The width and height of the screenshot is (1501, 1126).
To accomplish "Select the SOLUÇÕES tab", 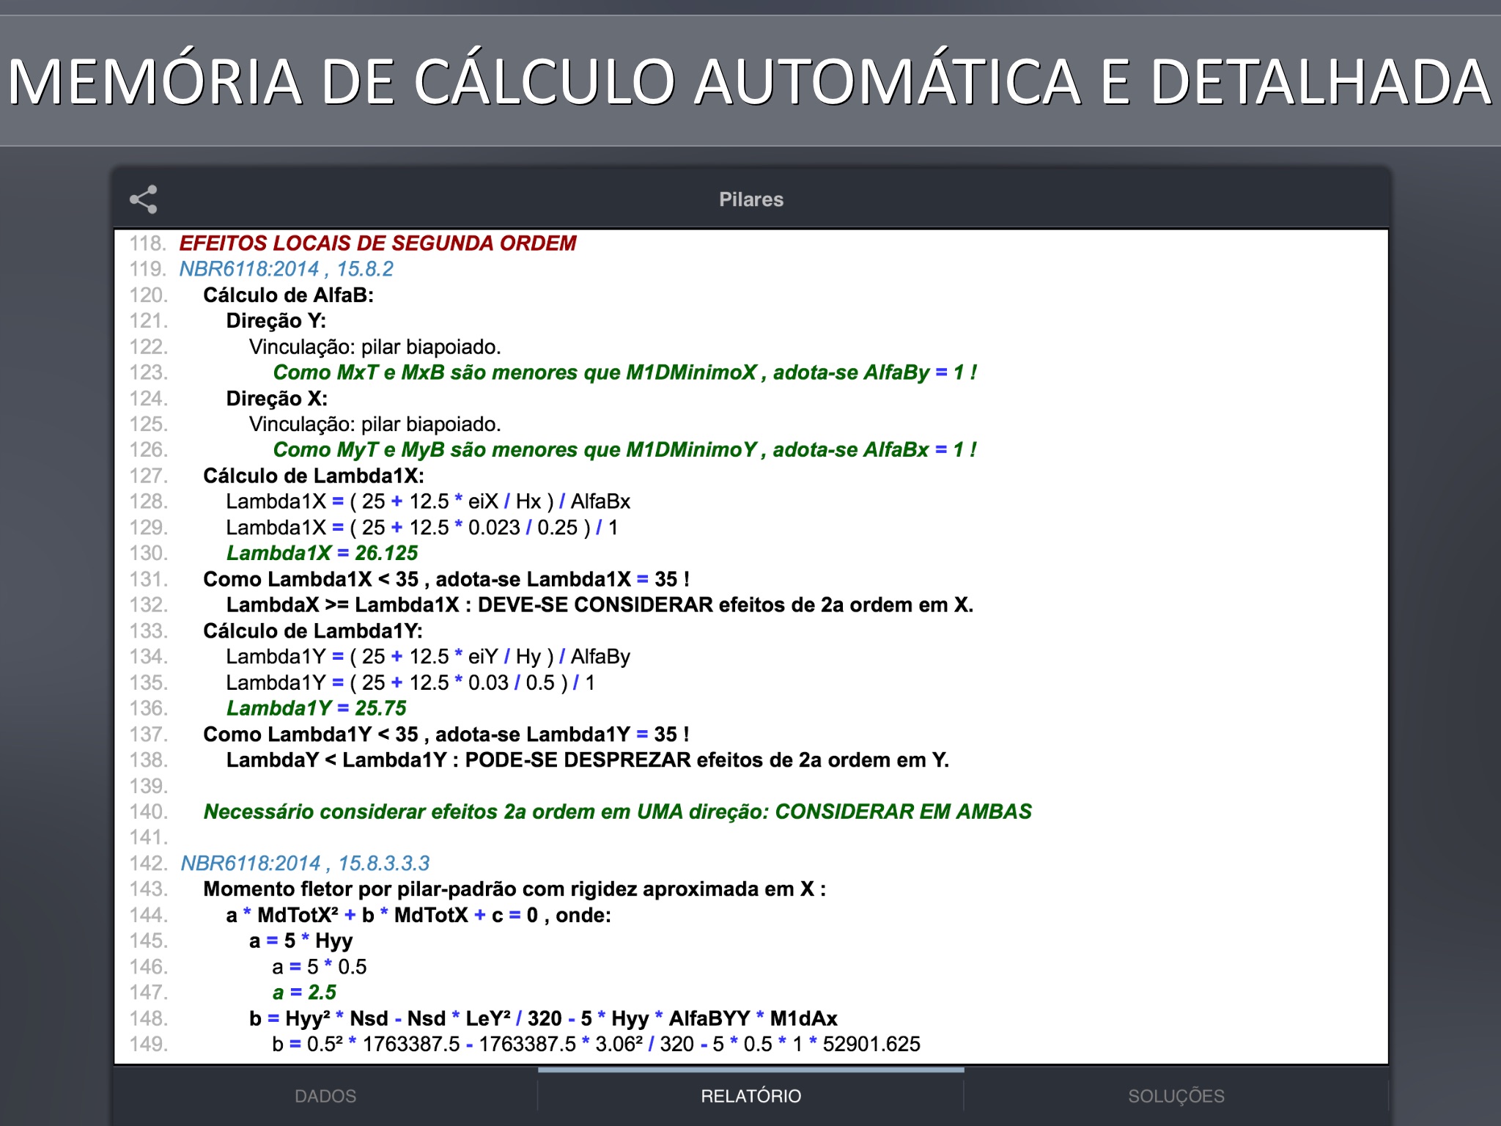I will 1176,1096.
